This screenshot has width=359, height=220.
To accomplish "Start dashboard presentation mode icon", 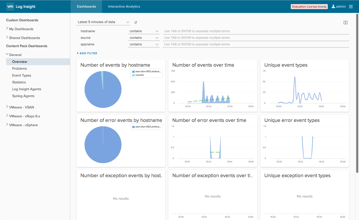I will pos(346,23).
